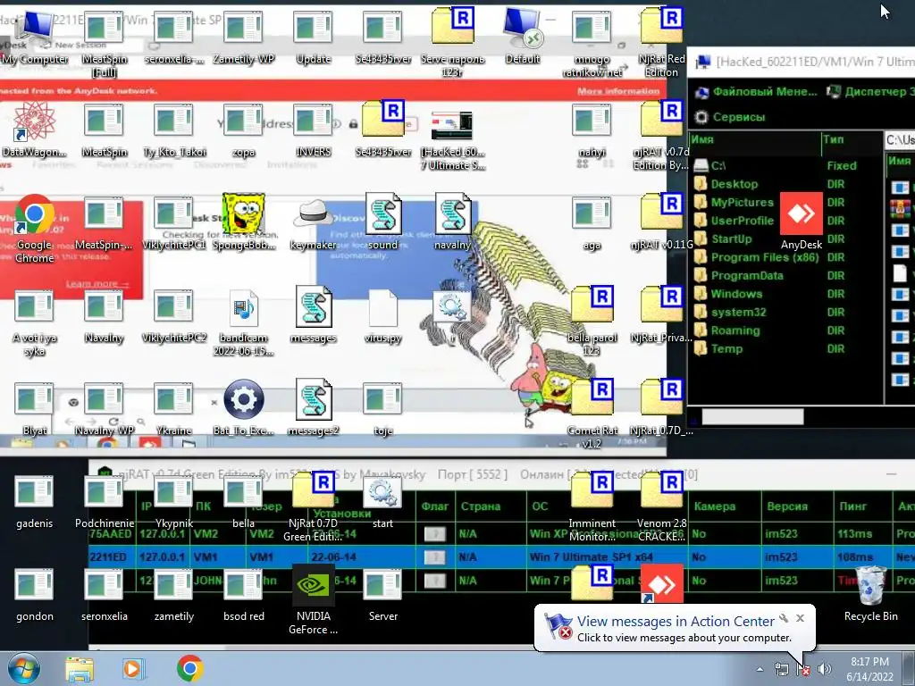Switch to Диспетчер tab in HacKed window
915x686 pixels.
tap(870, 92)
